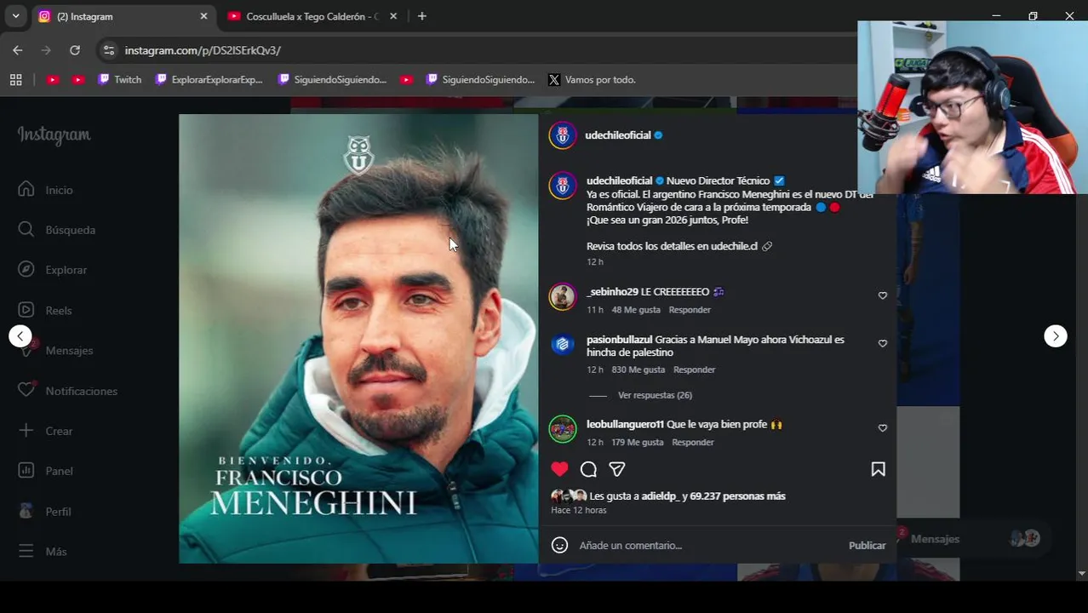The image size is (1088, 613).
Task: Go to previous post arrow
Action: (20, 336)
